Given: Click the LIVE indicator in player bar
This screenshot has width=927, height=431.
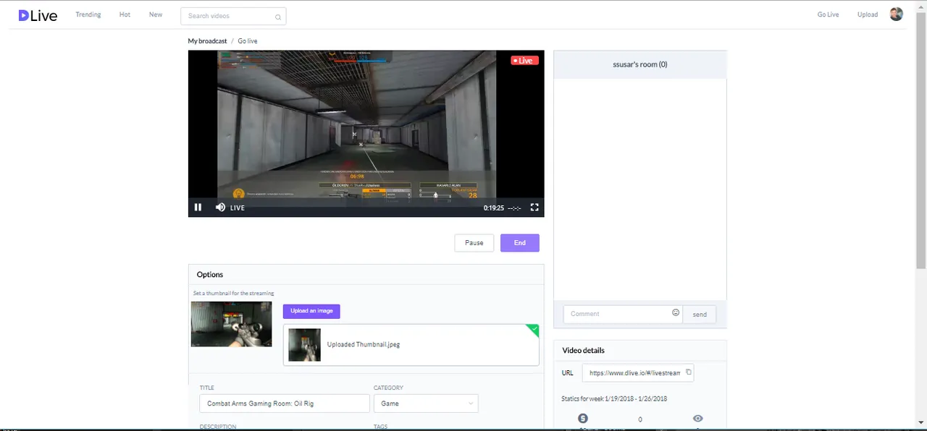Looking at the screenshot, I should [x=238, y=208].
